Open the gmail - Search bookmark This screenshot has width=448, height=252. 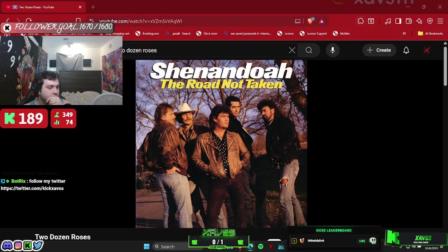178,34
